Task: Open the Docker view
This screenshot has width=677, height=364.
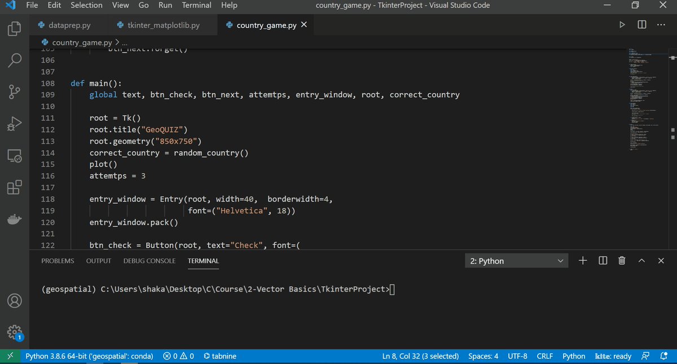Action: point(14,220)
